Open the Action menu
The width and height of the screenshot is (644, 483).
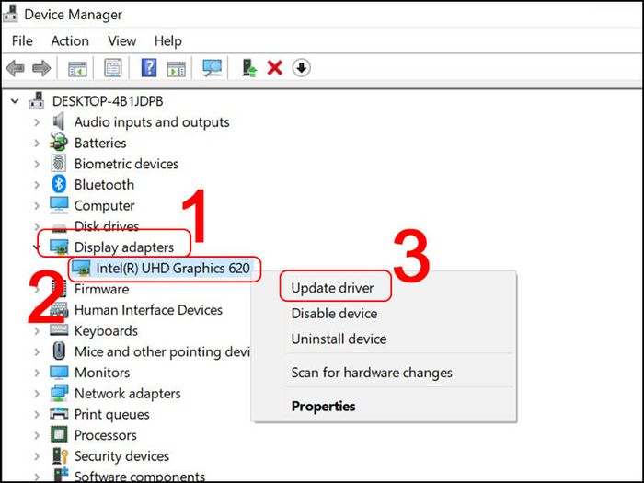point(70,40)
